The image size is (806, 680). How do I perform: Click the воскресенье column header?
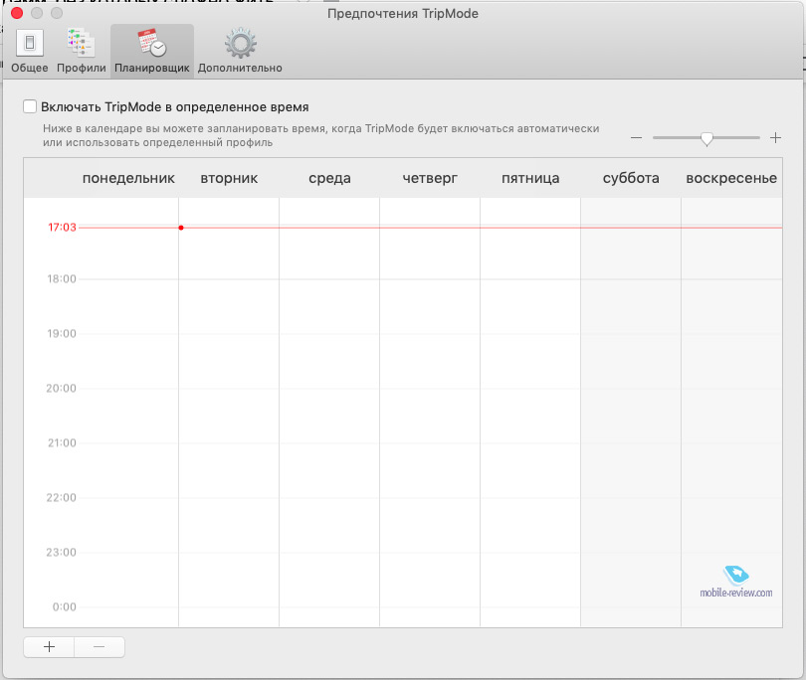731,178
